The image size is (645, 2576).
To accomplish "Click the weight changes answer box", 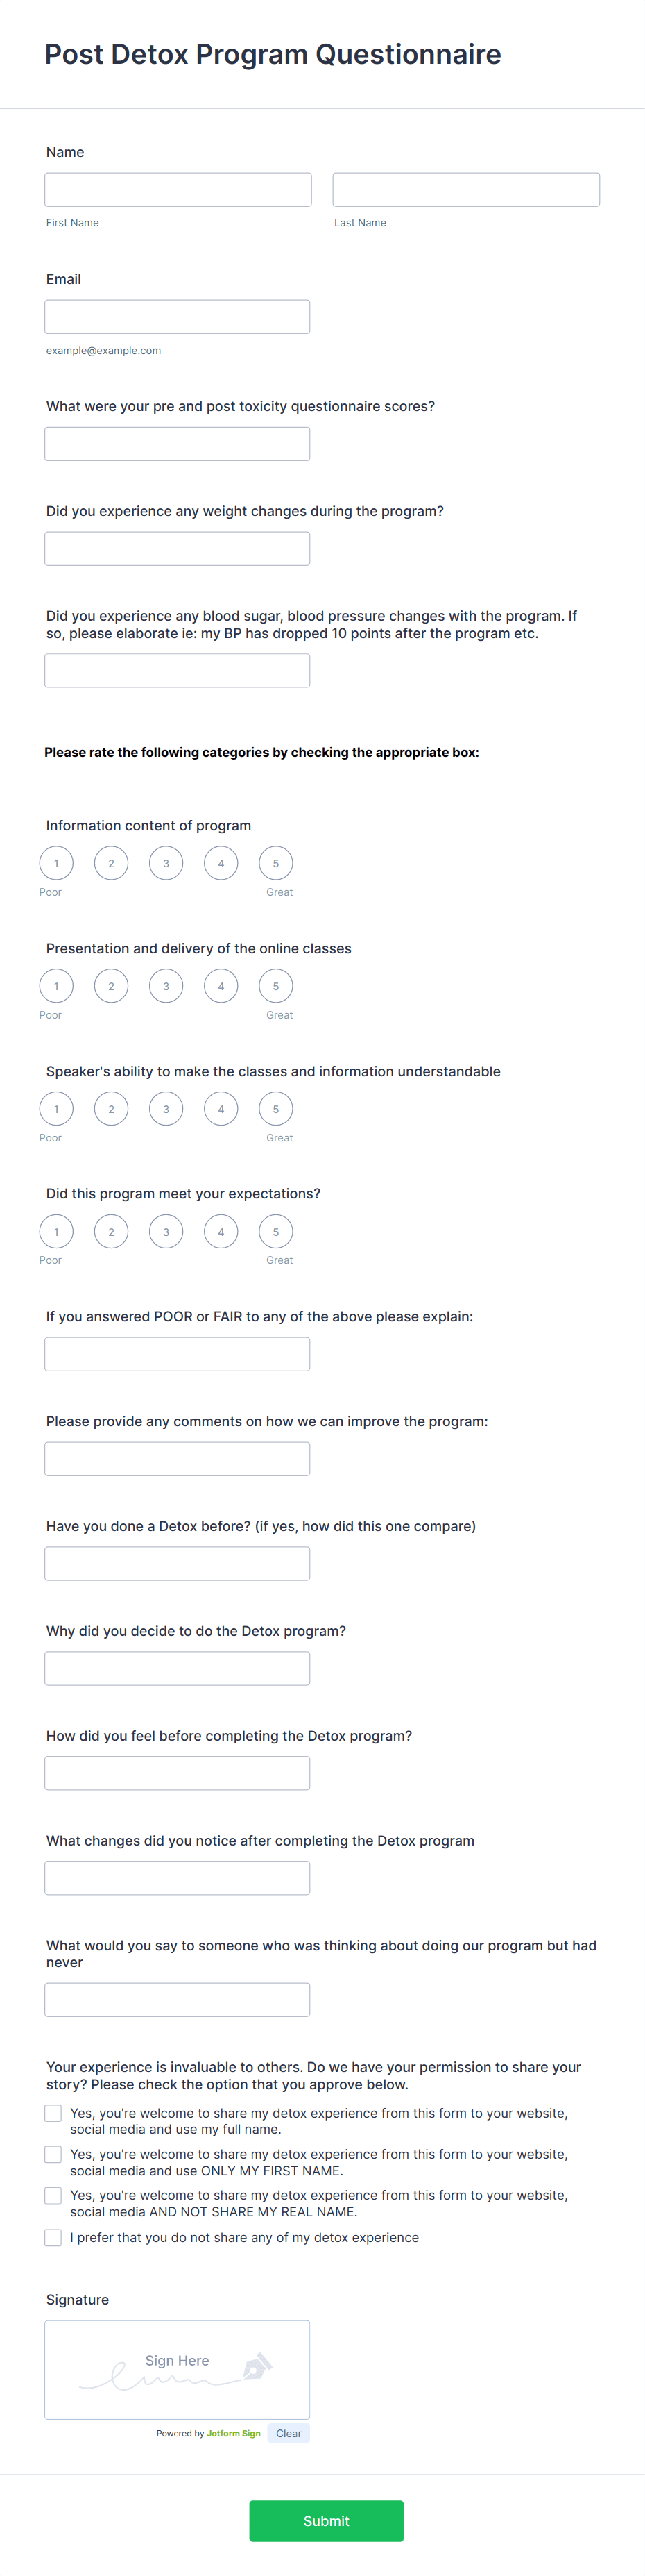I will coord(177,547).
